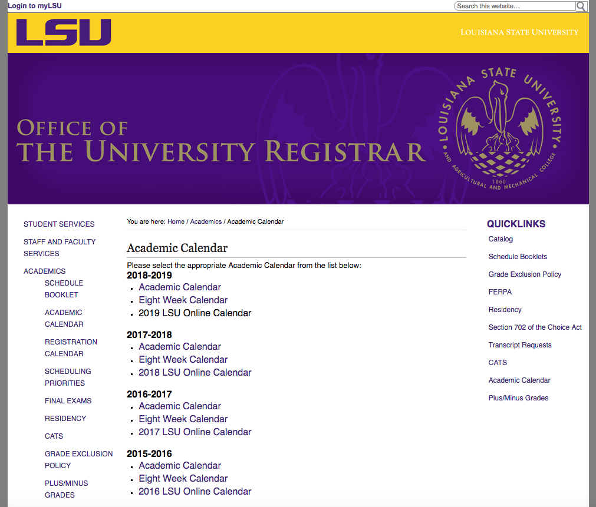Image resolution: width=596 pixels, height=507 pixels.
Task: Open 2018-2019 Eight Week Calendar
Action: coord(183,300)
